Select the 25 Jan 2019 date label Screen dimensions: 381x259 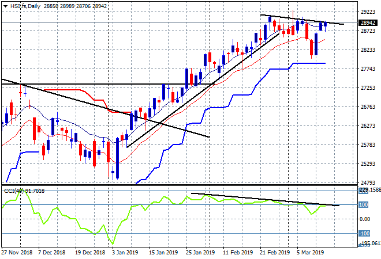tap(200, 253)
